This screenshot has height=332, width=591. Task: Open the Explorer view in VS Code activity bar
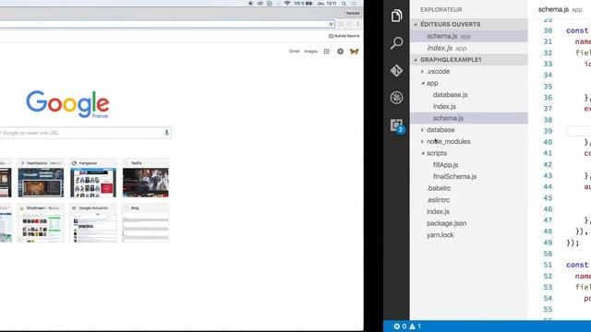point(396,16)
